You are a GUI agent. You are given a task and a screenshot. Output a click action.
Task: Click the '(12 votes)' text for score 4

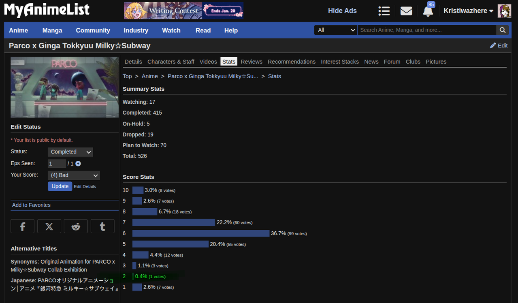(x=173, y=255)
